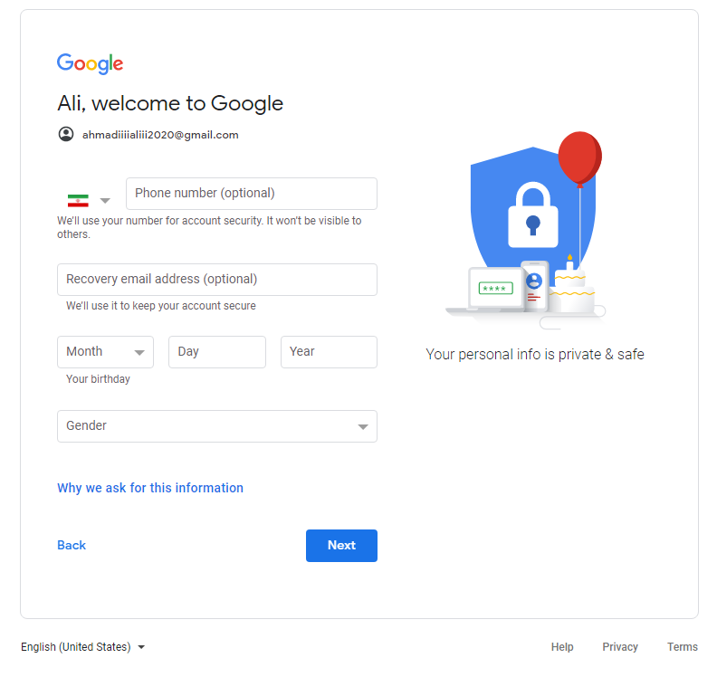Go Back to previous step
Viewport: 717px width, 677px height.
coord(72,546)
